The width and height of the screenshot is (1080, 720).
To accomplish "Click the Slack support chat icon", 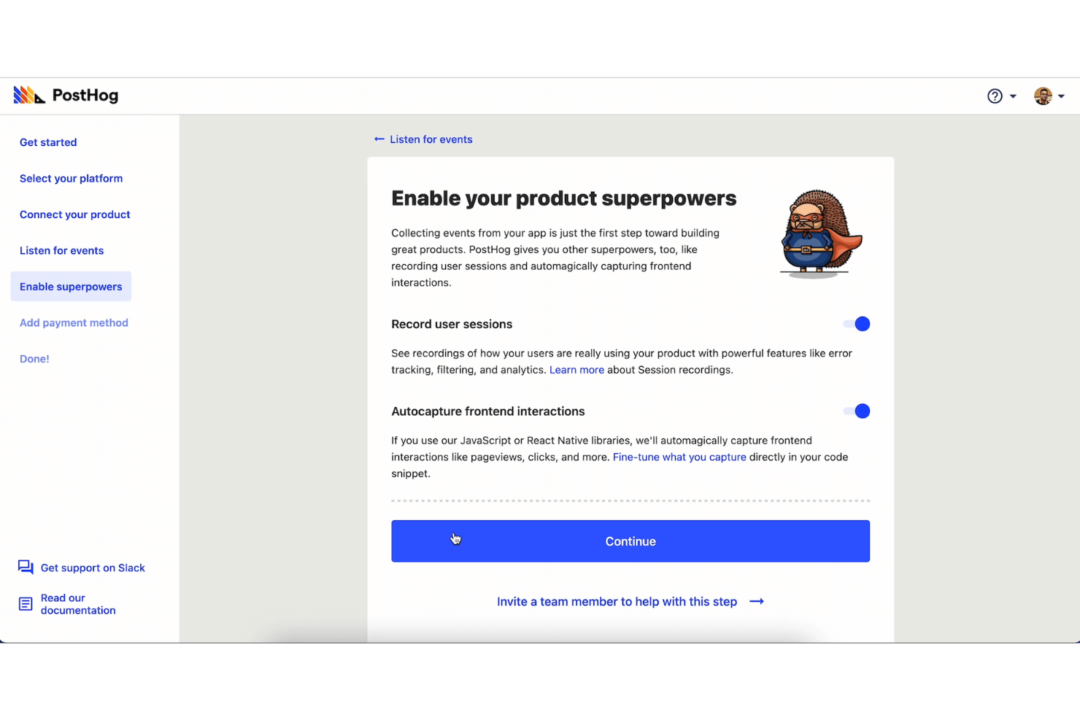I will point(26,568).
